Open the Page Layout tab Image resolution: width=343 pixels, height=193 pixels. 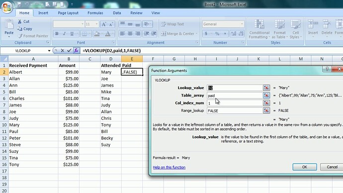coord(68,13)
